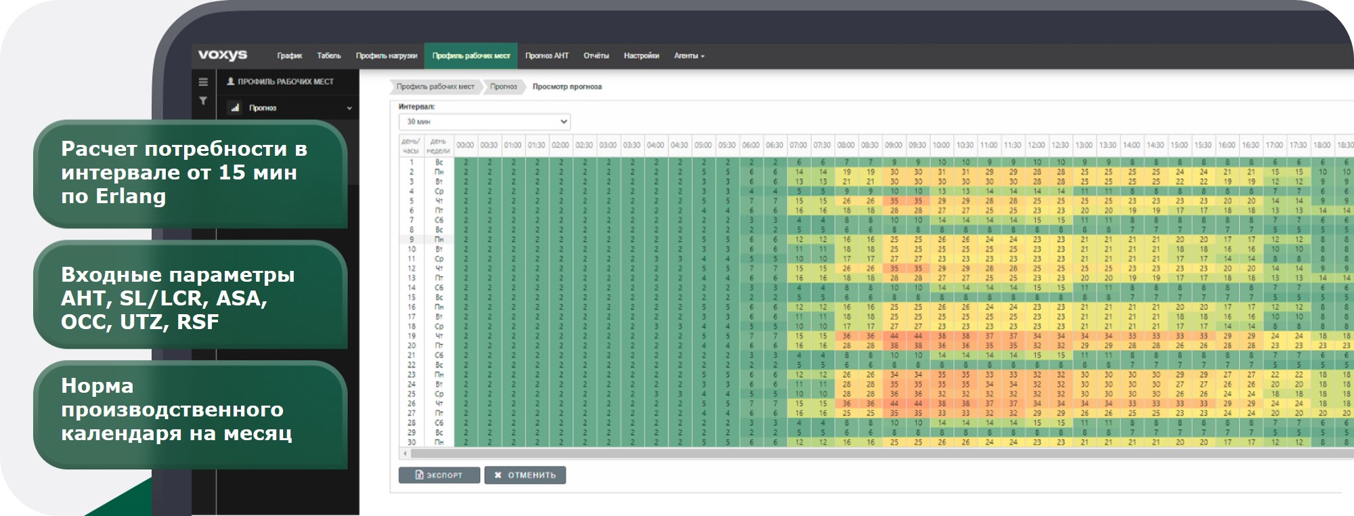The image size is (1354, 516).
Task: Click the день/часы header cell
Action: click(411, 146)
